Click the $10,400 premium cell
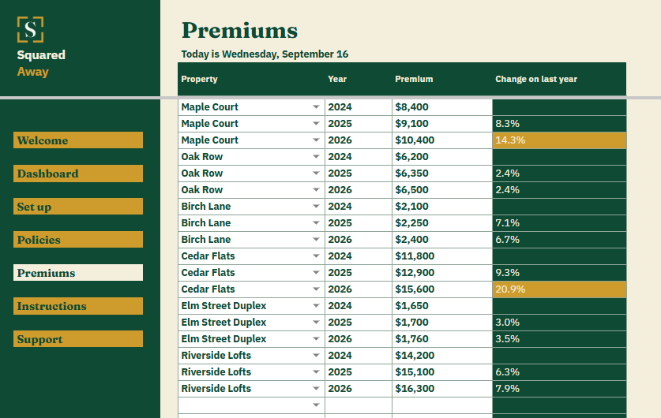The width and height of the screenshot is (661, 418). coord(442,140)
